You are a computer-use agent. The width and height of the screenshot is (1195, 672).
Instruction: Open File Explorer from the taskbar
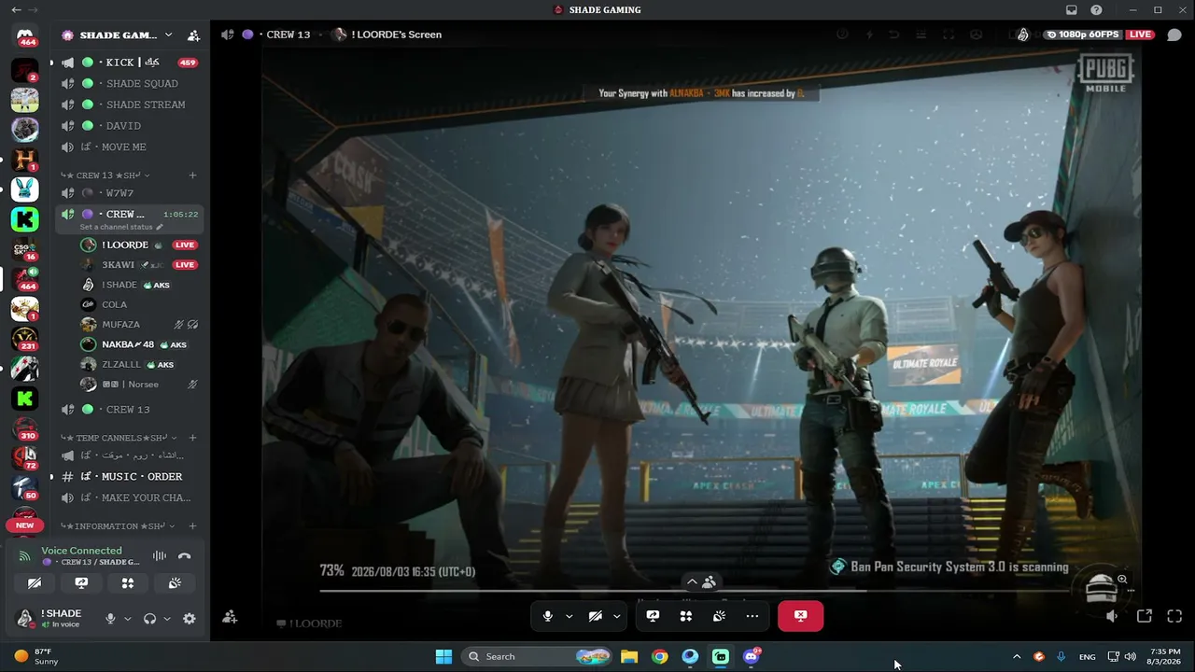coord(629,657)
